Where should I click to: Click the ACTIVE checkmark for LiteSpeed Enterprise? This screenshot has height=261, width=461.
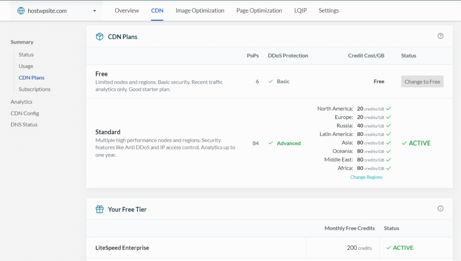point(389,247)
